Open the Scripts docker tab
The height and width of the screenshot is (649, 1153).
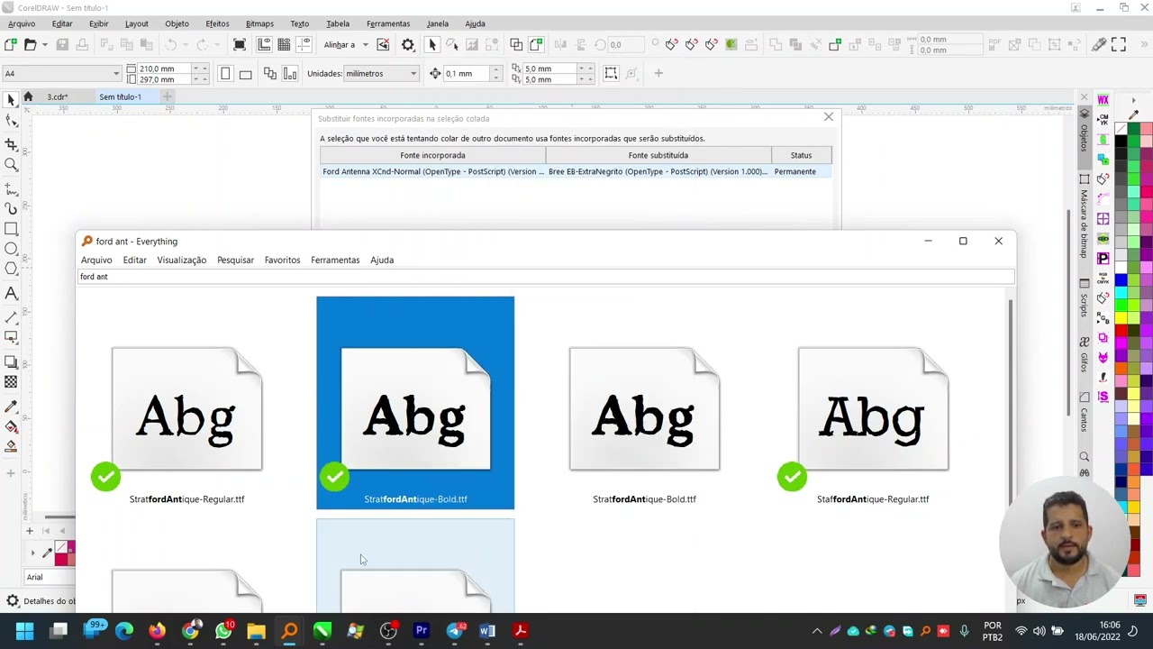click(1084, 298)
